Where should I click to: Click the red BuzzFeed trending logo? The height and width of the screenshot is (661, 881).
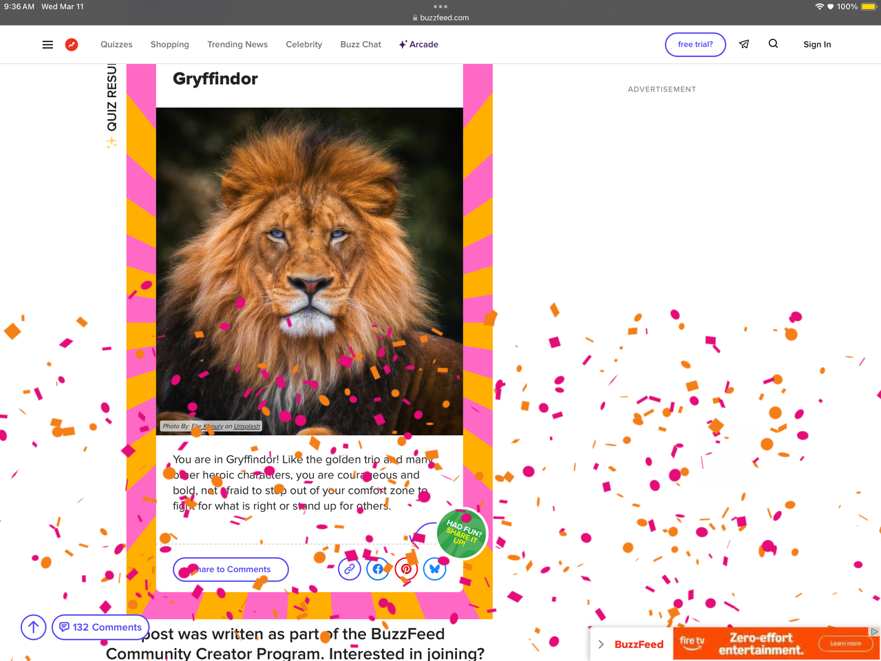point(72,45)
